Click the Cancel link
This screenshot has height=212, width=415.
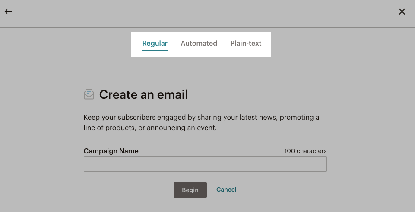pos(226,190)
